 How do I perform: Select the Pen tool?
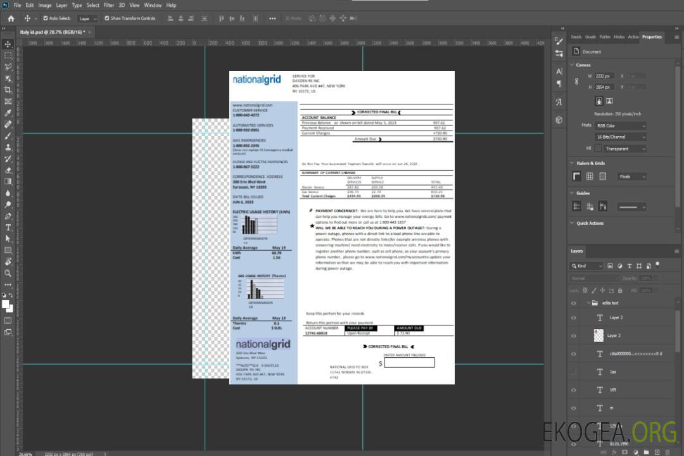click(8, 216)
